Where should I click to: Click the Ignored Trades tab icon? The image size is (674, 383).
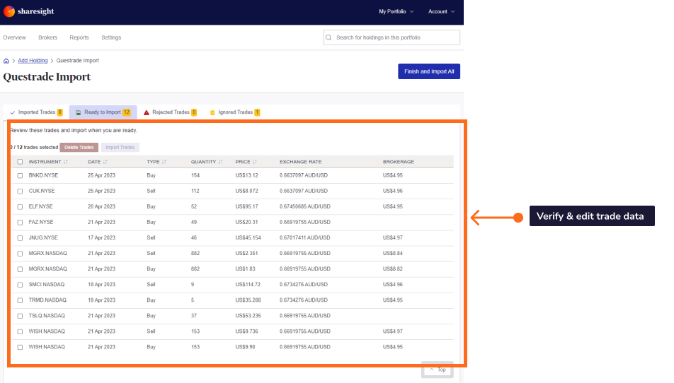pyautogui.click(x=212, y=112)
